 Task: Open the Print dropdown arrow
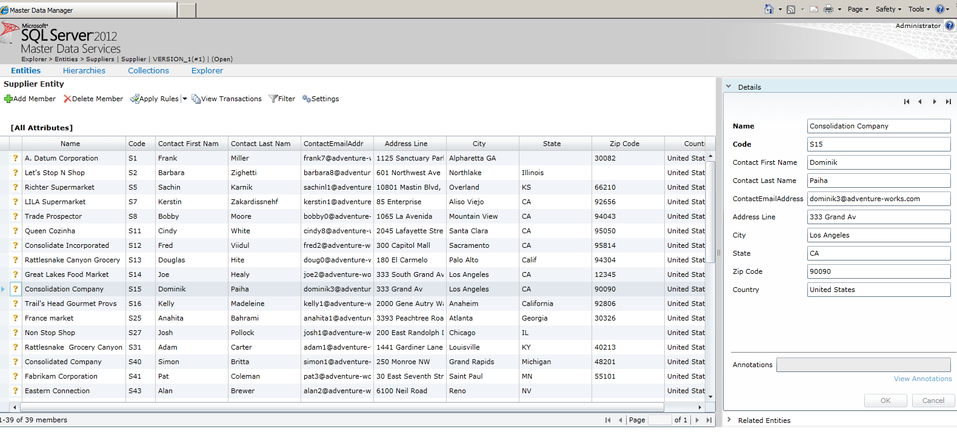(839, 10)
